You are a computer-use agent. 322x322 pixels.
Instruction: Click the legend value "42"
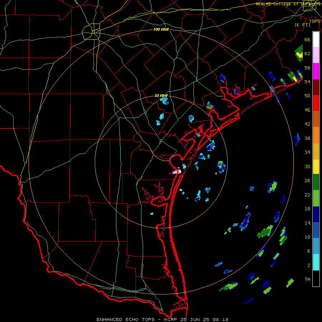point(307,124)
